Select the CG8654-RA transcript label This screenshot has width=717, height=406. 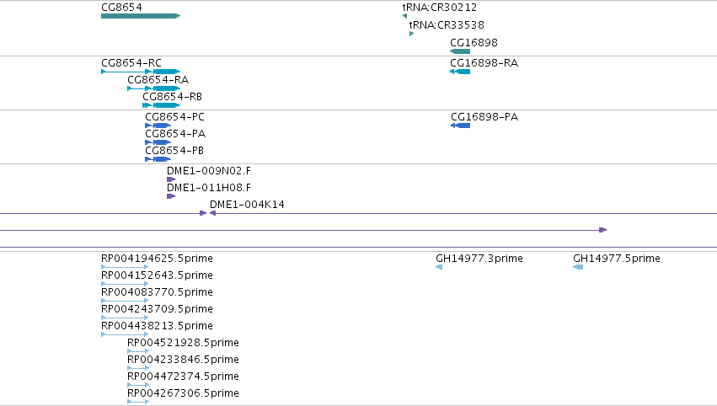point(158,79)
